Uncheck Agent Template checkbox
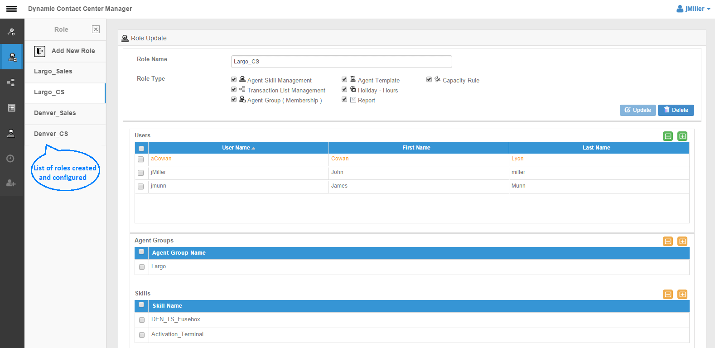This screenshot has width=715, height=348. [344, 80]
